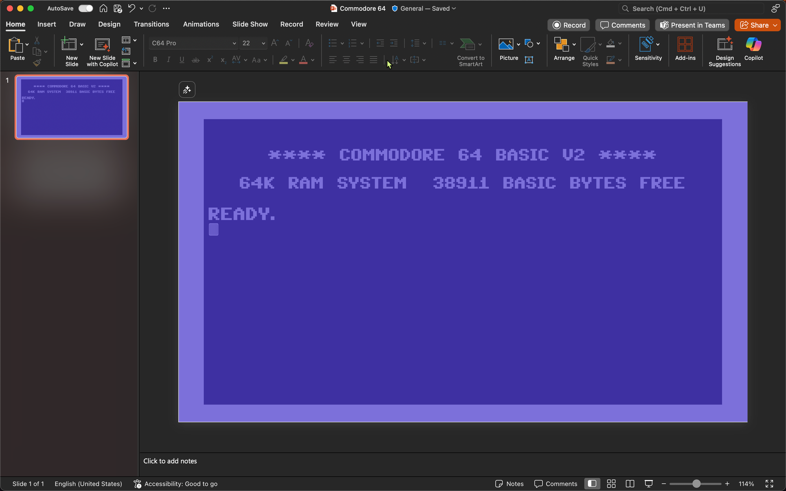Click the Save icon in title bar

pyautogui.click(x=118, y=8)
